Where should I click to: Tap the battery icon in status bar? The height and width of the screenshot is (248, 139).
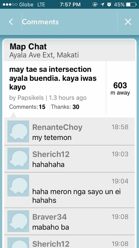coord(131,4)
